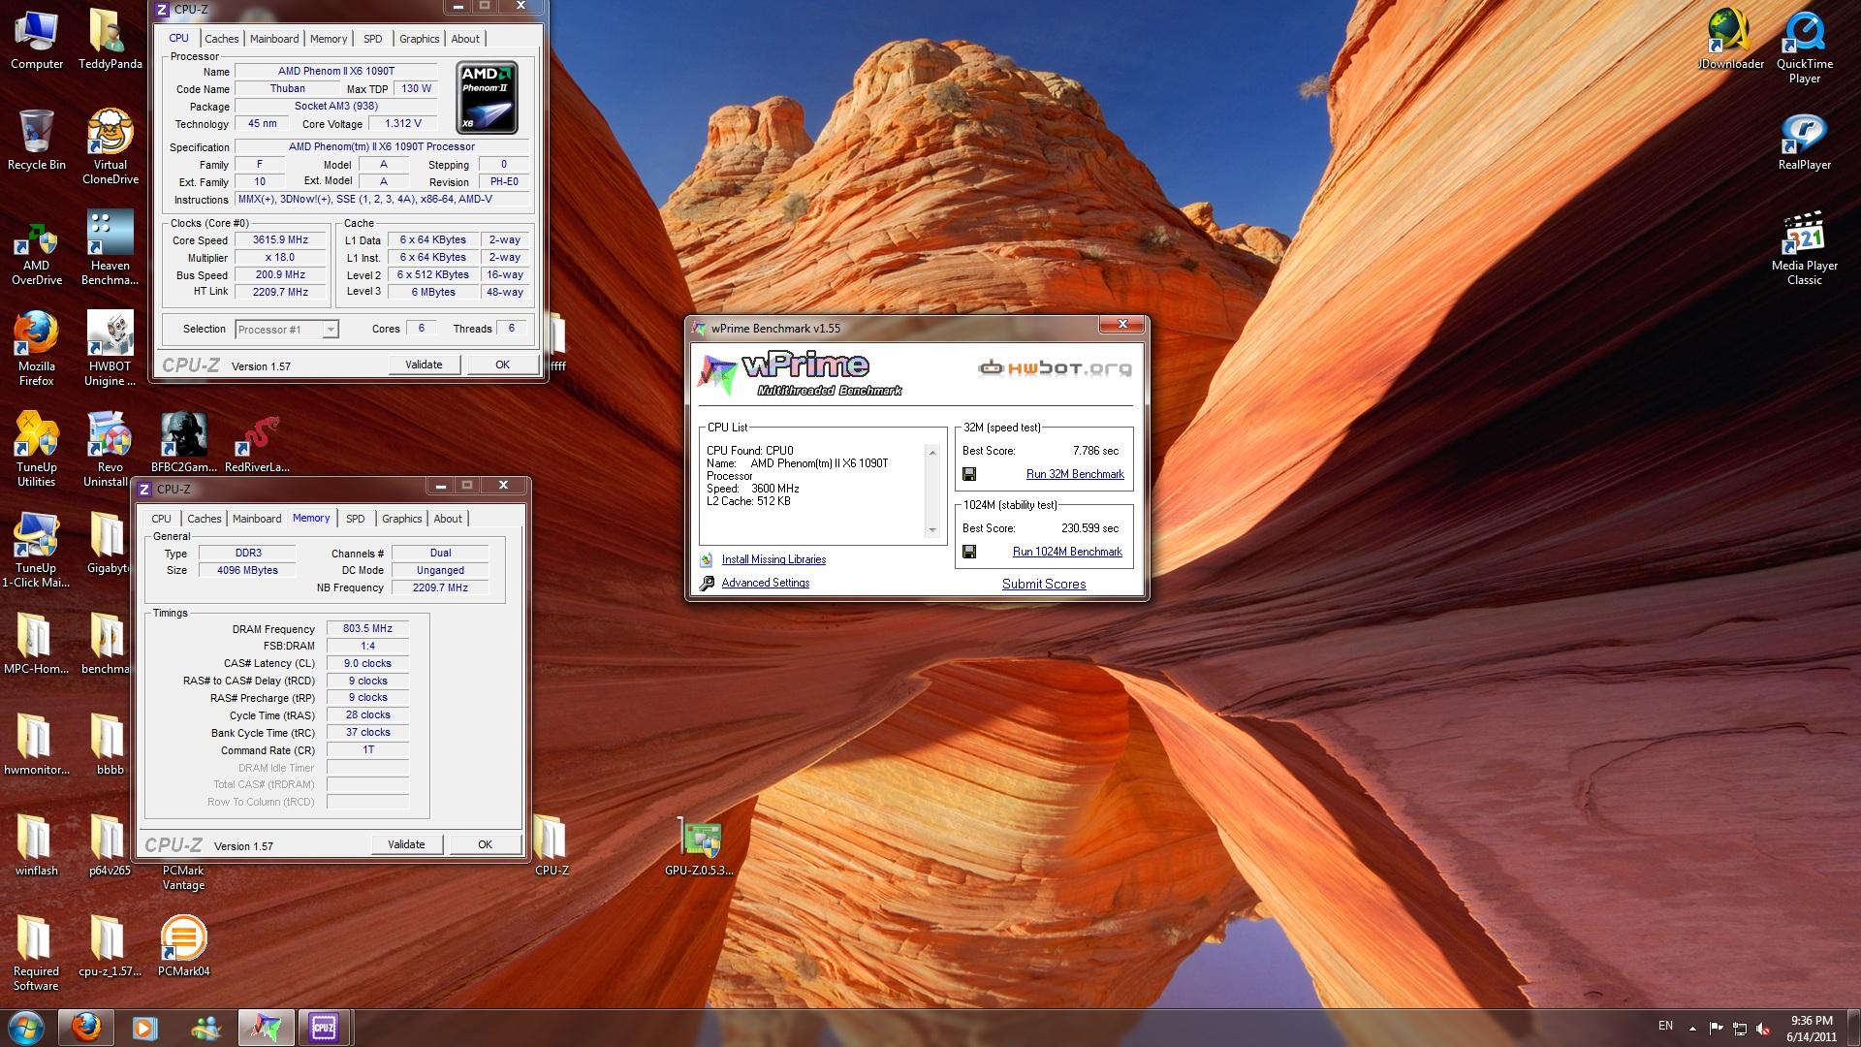The image size is (1861, 1047).
Task: Click the AMD Phenom II processor logo
Action: coord(487,97)
